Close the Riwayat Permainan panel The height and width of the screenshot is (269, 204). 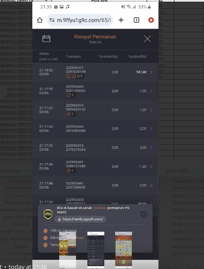pyautogui.click(x=148, y=39)
